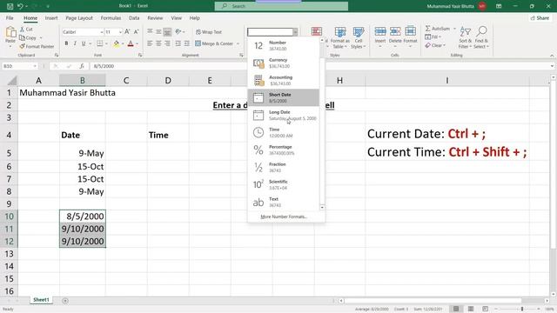Open More Number Formats link
Screen dimensions: 557x313
(x=284, y=216)
